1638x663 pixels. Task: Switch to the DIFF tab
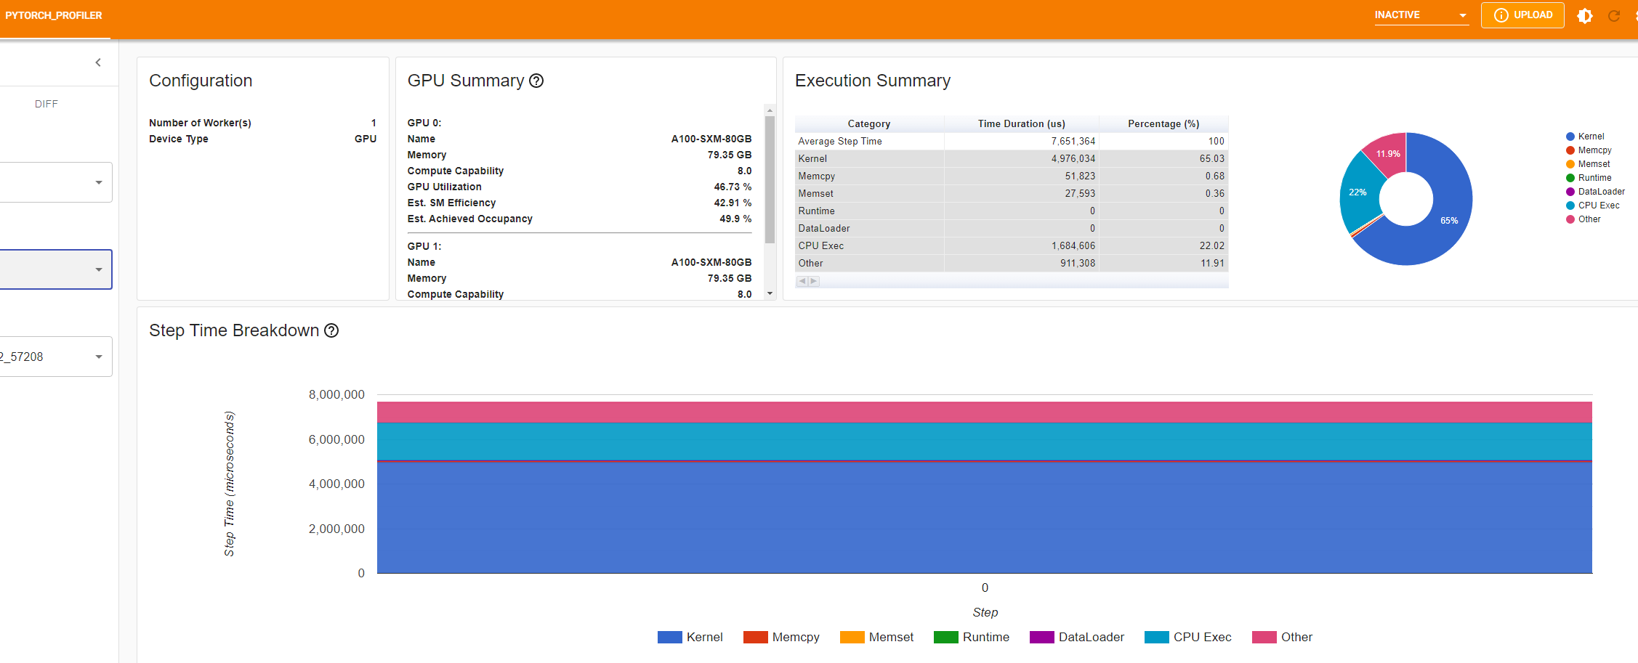pos(47,104)
